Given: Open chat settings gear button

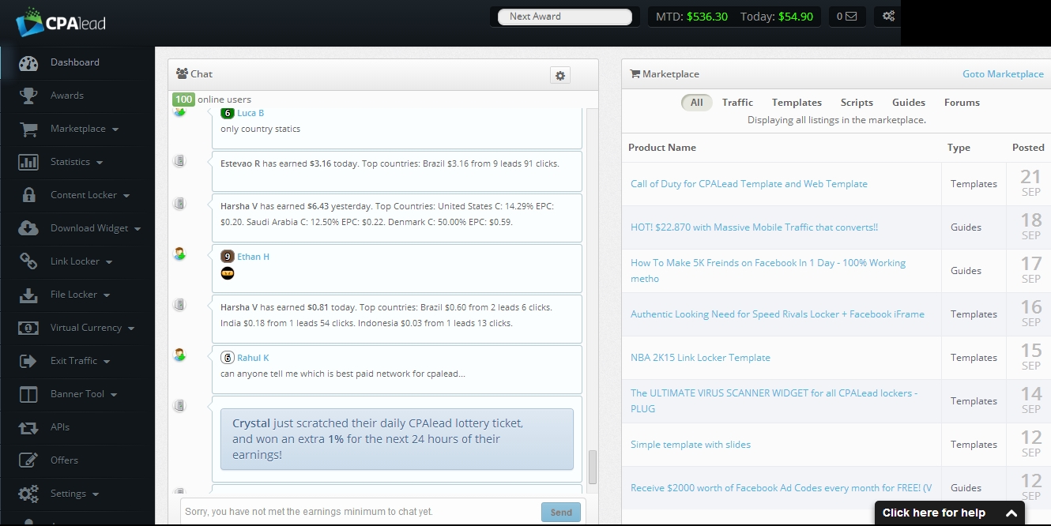Looking at the screenshot, I should (560, 75).
